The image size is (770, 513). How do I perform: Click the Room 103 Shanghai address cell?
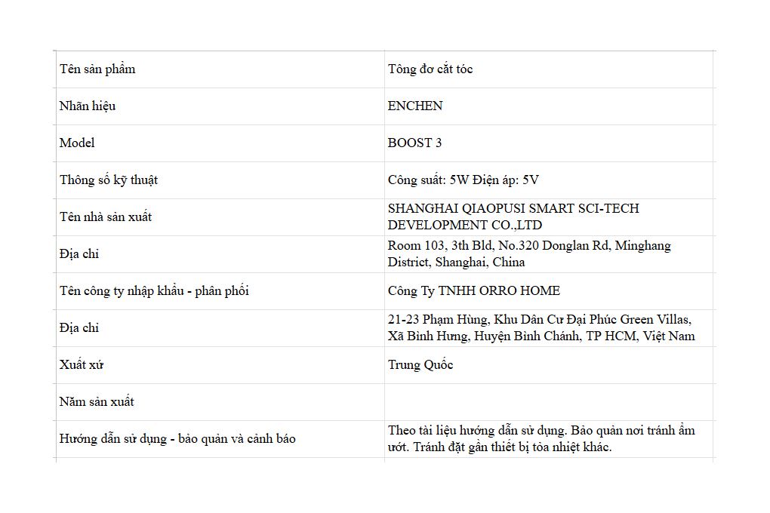pyautogui.click(x=549, y=254)
